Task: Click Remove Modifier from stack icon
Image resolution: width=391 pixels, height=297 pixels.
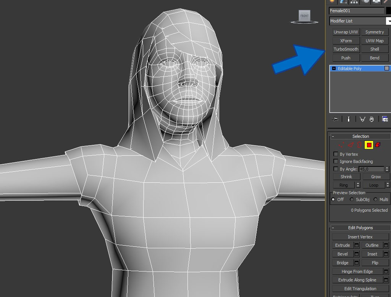Action: (372, 119)
